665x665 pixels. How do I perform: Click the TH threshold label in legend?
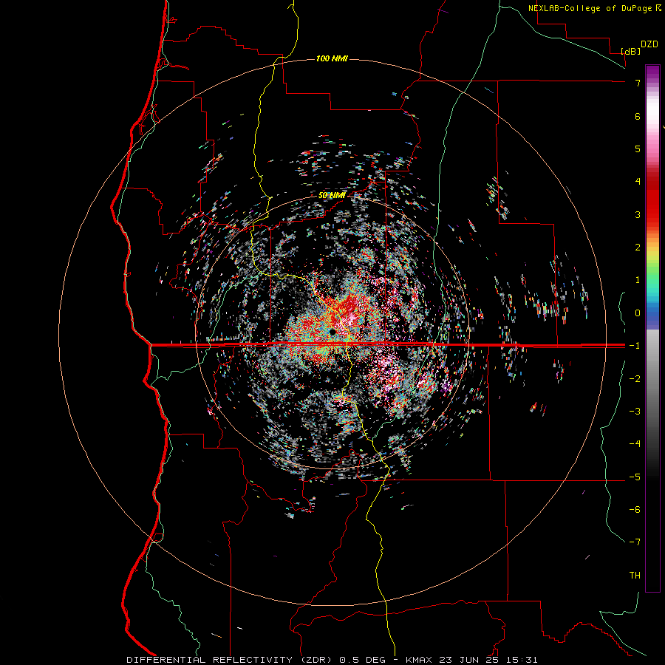[x=635, y=575]
